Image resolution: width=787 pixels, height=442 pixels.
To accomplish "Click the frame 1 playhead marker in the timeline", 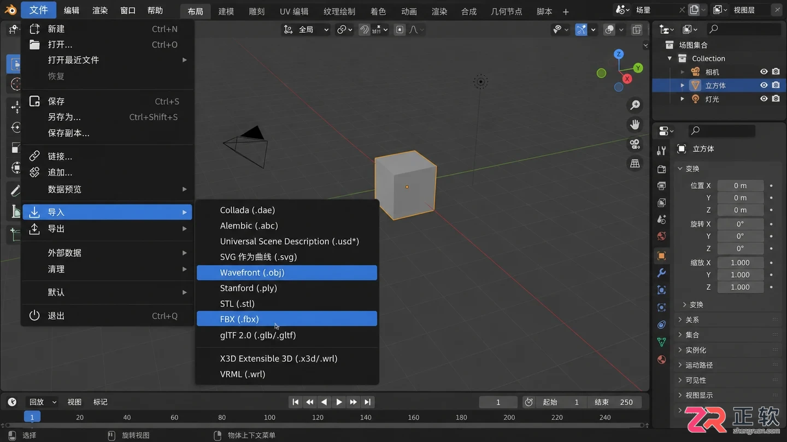I will click(32, 417).
